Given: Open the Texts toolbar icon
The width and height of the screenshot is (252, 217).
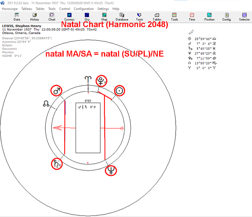Looking at the screenshot, I should (139, 17).
